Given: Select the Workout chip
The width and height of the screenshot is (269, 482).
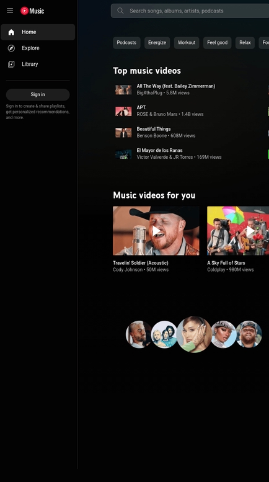Looking at the screenshot, I should (187, 43).
